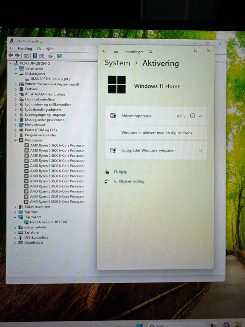Open File Explorer folder icon on taskbar
The image size is (245, 327).
(238, 324)
